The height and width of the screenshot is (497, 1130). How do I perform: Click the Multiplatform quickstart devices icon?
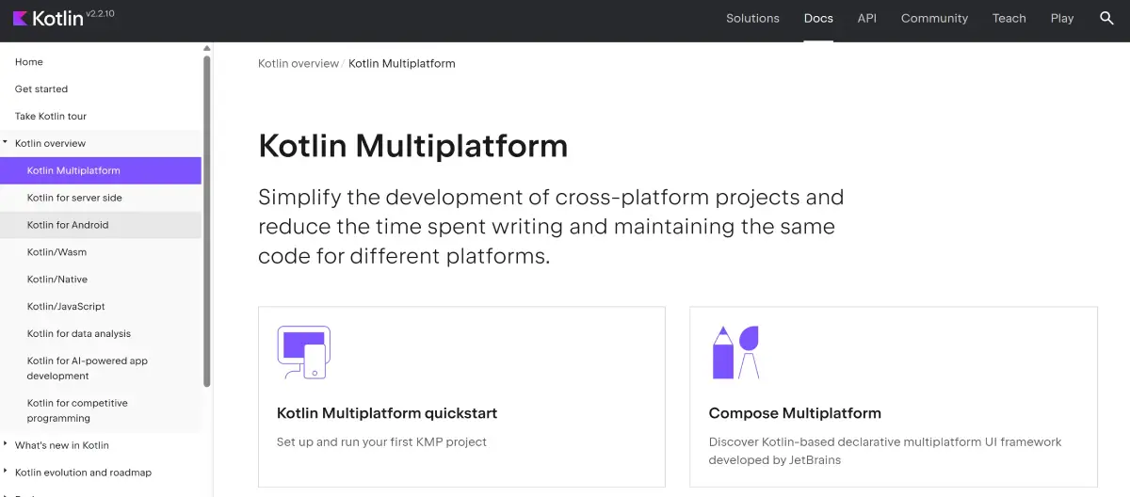click(303, 352)
